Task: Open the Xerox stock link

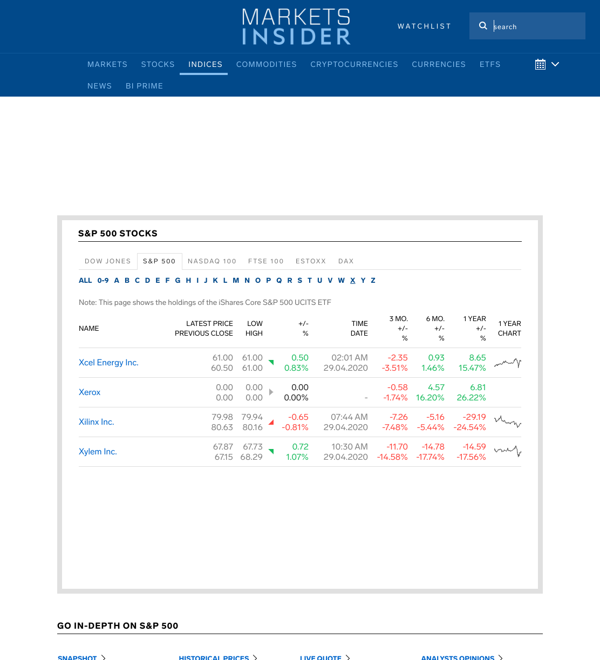Action: pos(90,392)
